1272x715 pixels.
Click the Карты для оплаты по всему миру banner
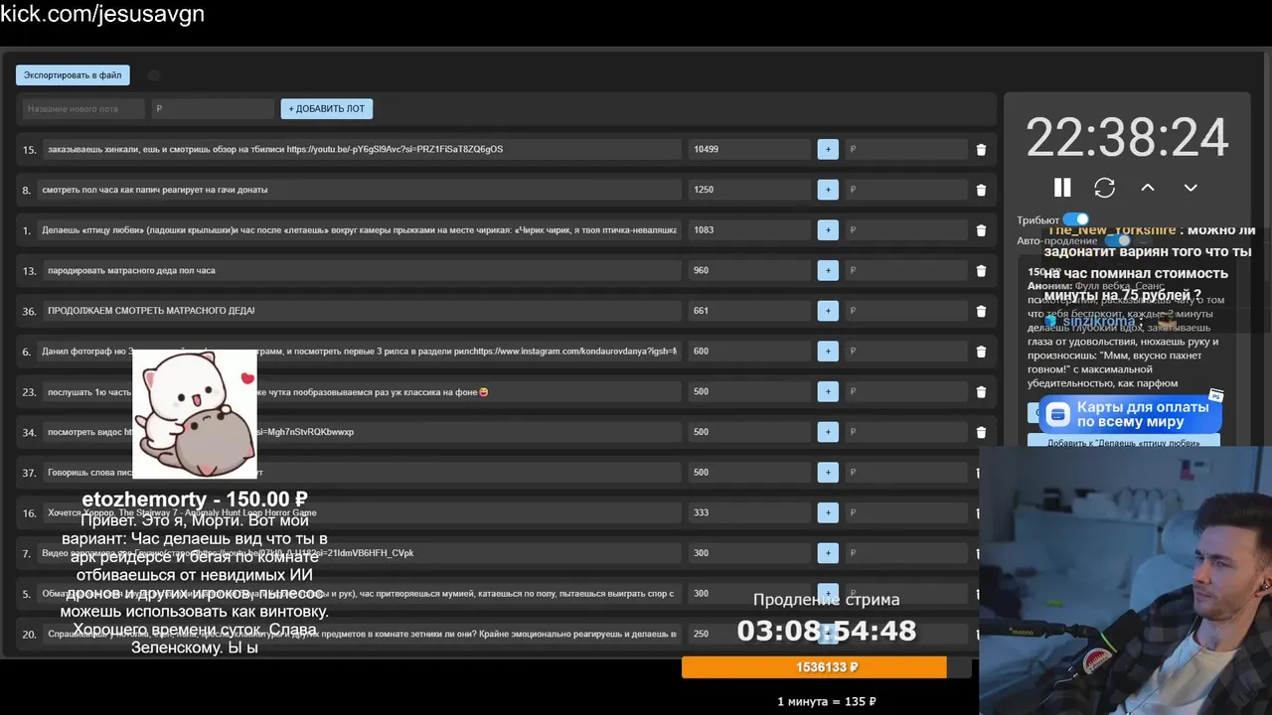coord(1131,414)
